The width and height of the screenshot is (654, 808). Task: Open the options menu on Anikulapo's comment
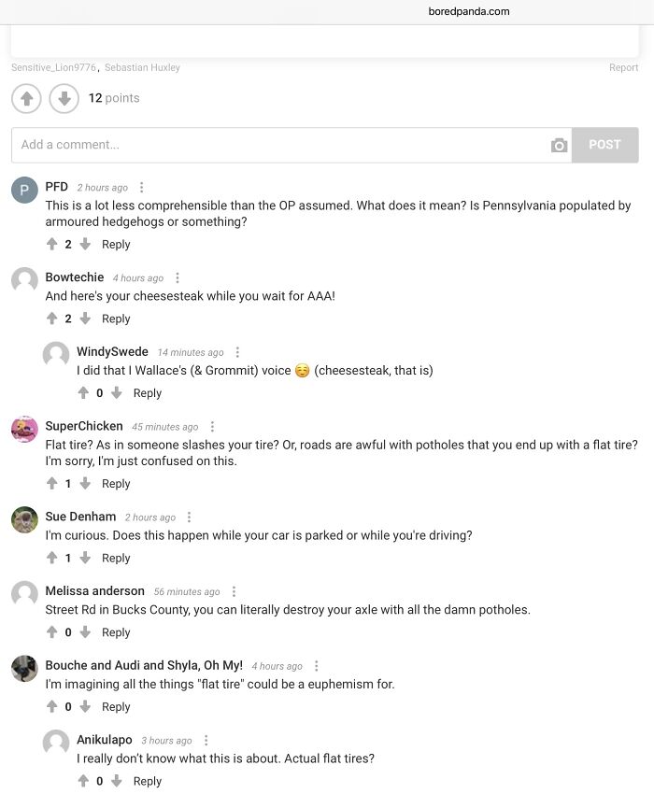(x=206, y=739)
